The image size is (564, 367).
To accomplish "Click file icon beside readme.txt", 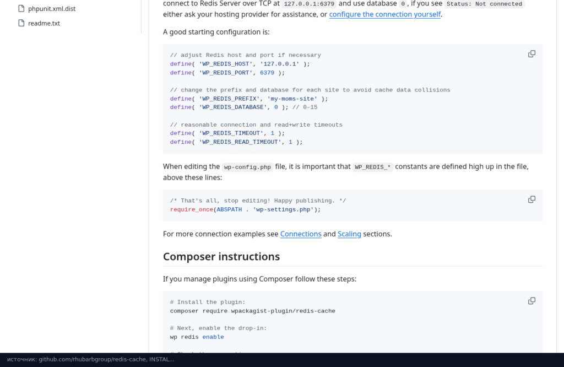I will pos(21,23).
